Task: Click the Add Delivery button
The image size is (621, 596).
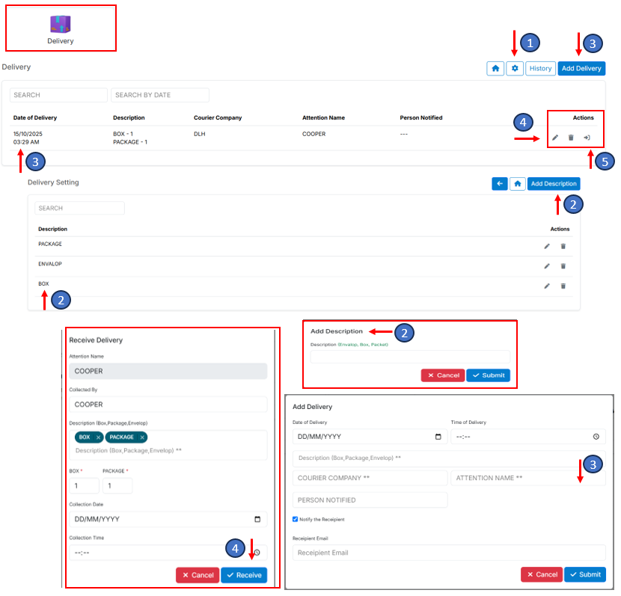Action: (x=581, y=69)
